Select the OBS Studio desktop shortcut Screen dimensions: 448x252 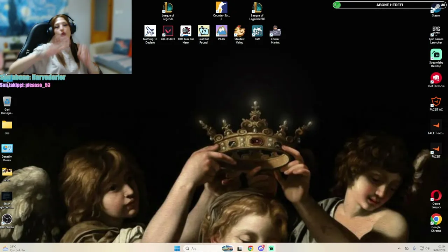point(7,221)
